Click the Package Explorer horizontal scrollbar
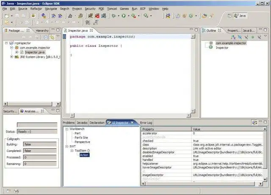Image resolution: width=271 pixels, height=195 pixels. click(x=32, y=104)
